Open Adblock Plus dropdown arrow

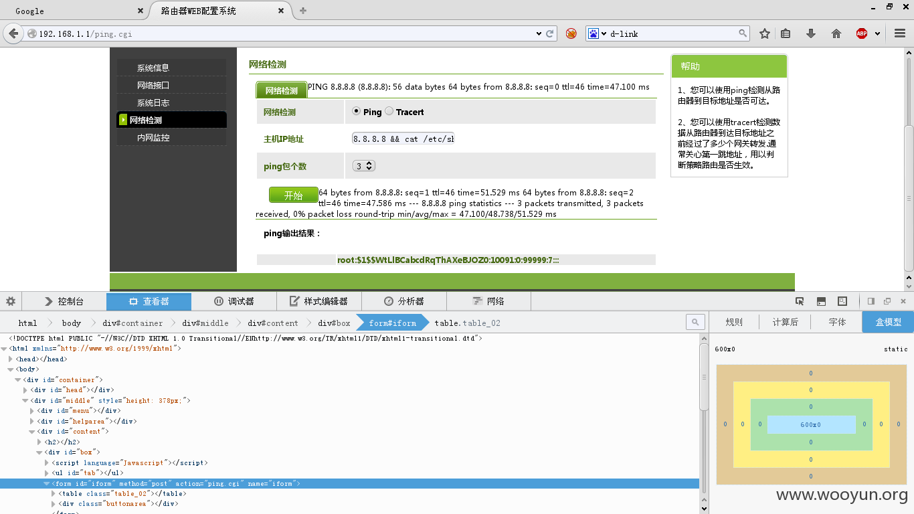pyautogui.click(x=877, y=33)
